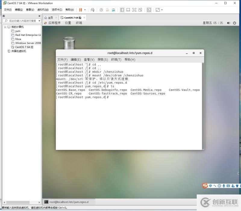Open terminal 查看(V) menu
Screen dimensions: 241x211
89,60
